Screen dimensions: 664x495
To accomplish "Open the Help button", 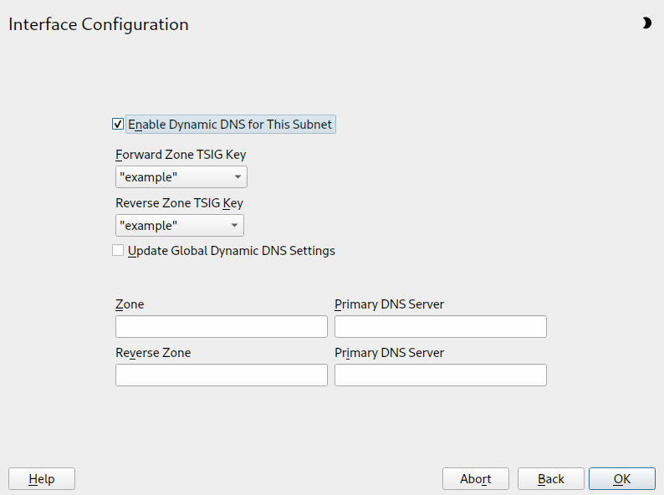I will click(42, 478).
